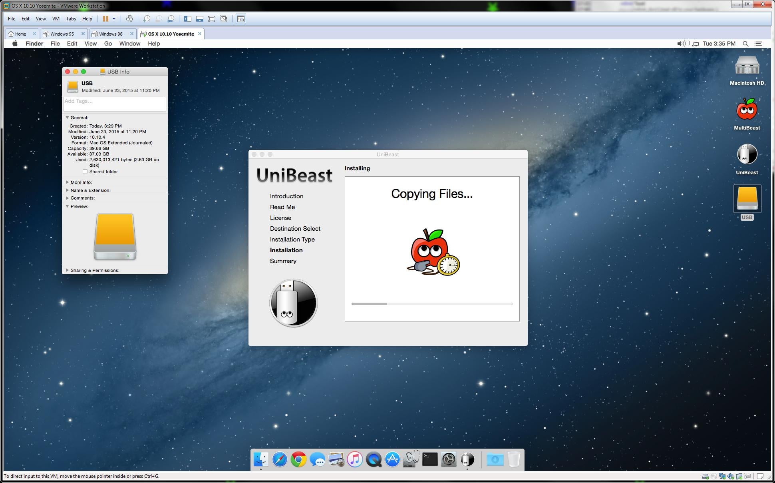Viewport: 775px width, 483px height.
Task: Open the power options dropdown arrow
Action: pos(114,19)
